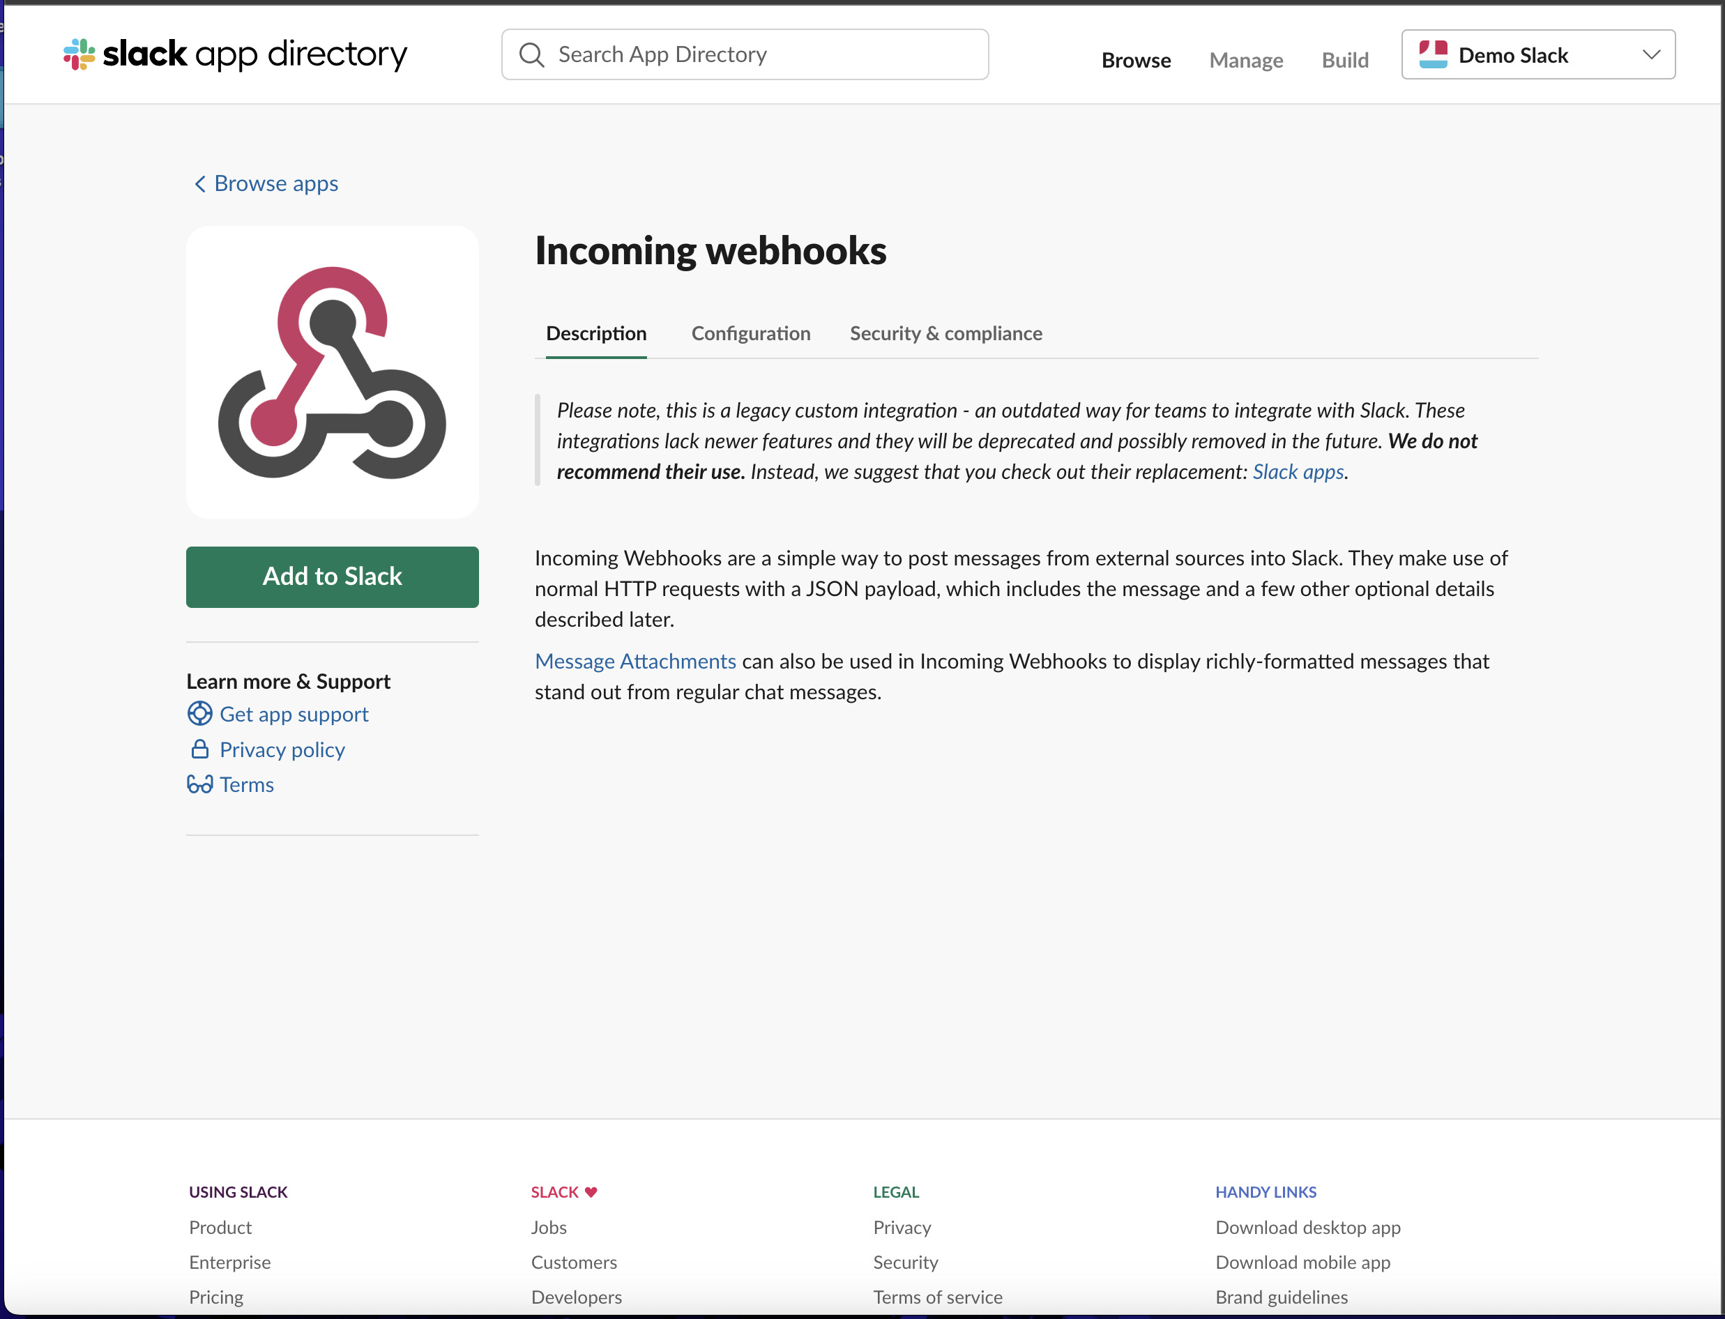Open the Build menu item
Screen dimensions: 1725x1319
coord(1345,61)
